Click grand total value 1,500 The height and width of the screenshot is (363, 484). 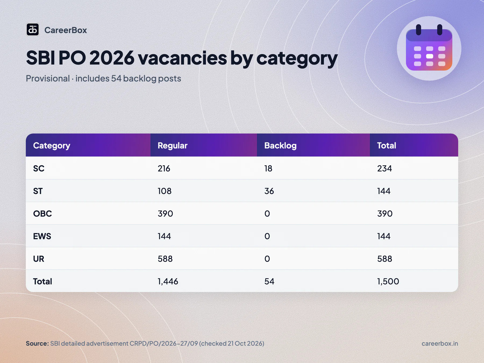click(x=388, y=281)
